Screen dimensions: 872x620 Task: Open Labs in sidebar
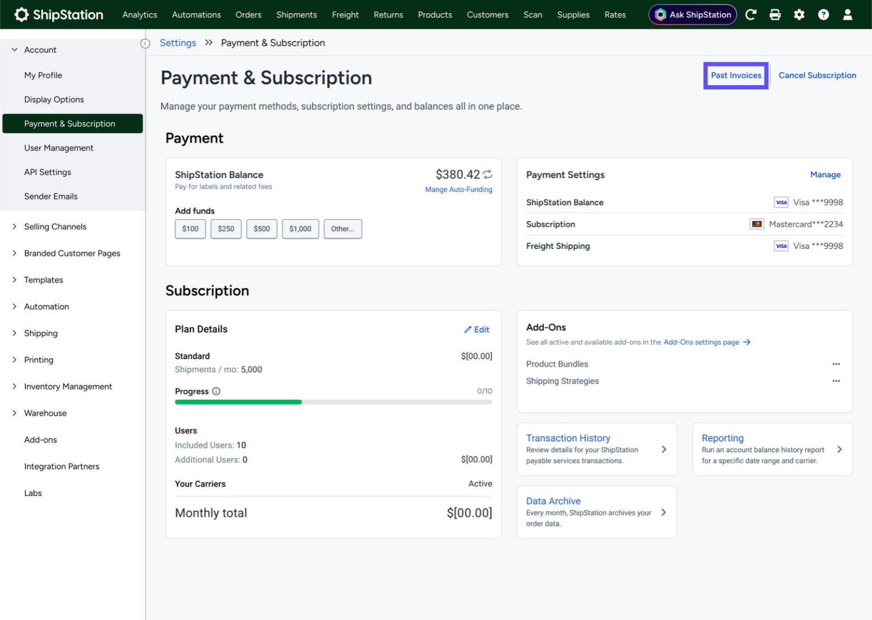(33, 493)
